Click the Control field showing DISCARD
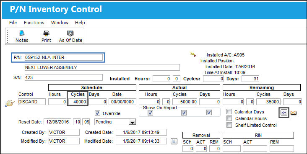This screenshot has width=307, height=154. (32, 102)
